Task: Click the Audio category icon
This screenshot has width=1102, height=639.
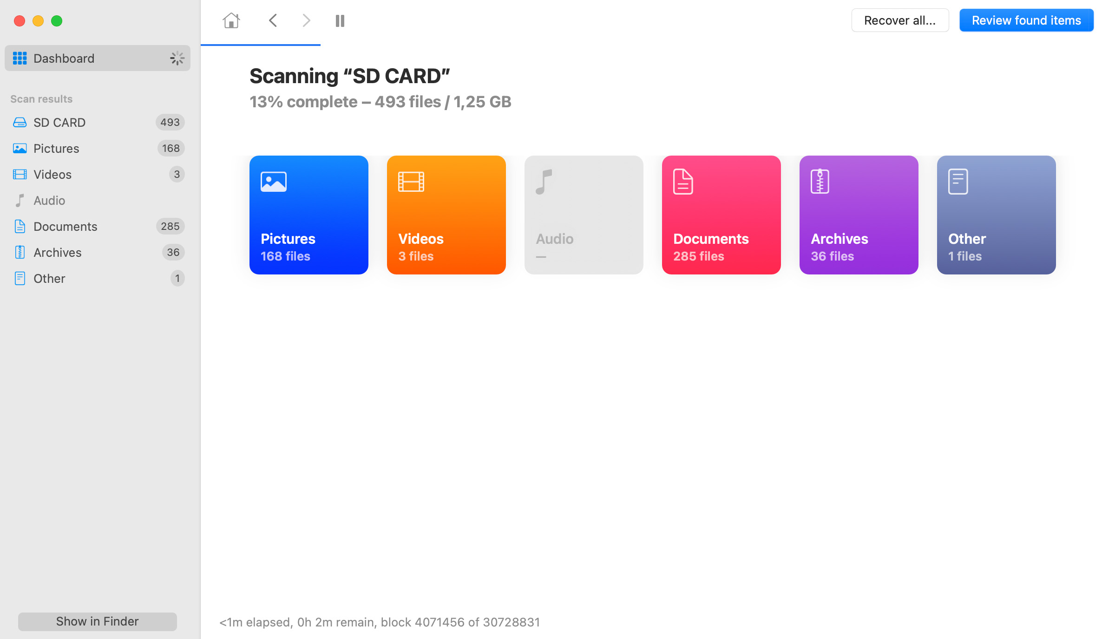Action: pos(545,180)
